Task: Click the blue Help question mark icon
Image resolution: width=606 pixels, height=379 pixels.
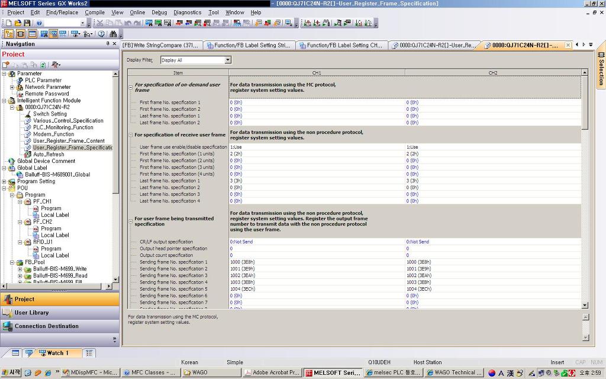Action: click(39, 23)
